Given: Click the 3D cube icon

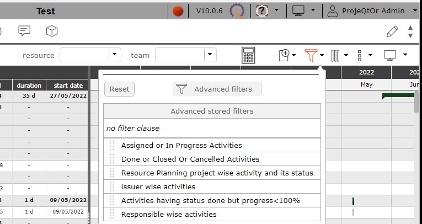Looking at the screenshot, I should pyautogui.click(x=52, y=31).
